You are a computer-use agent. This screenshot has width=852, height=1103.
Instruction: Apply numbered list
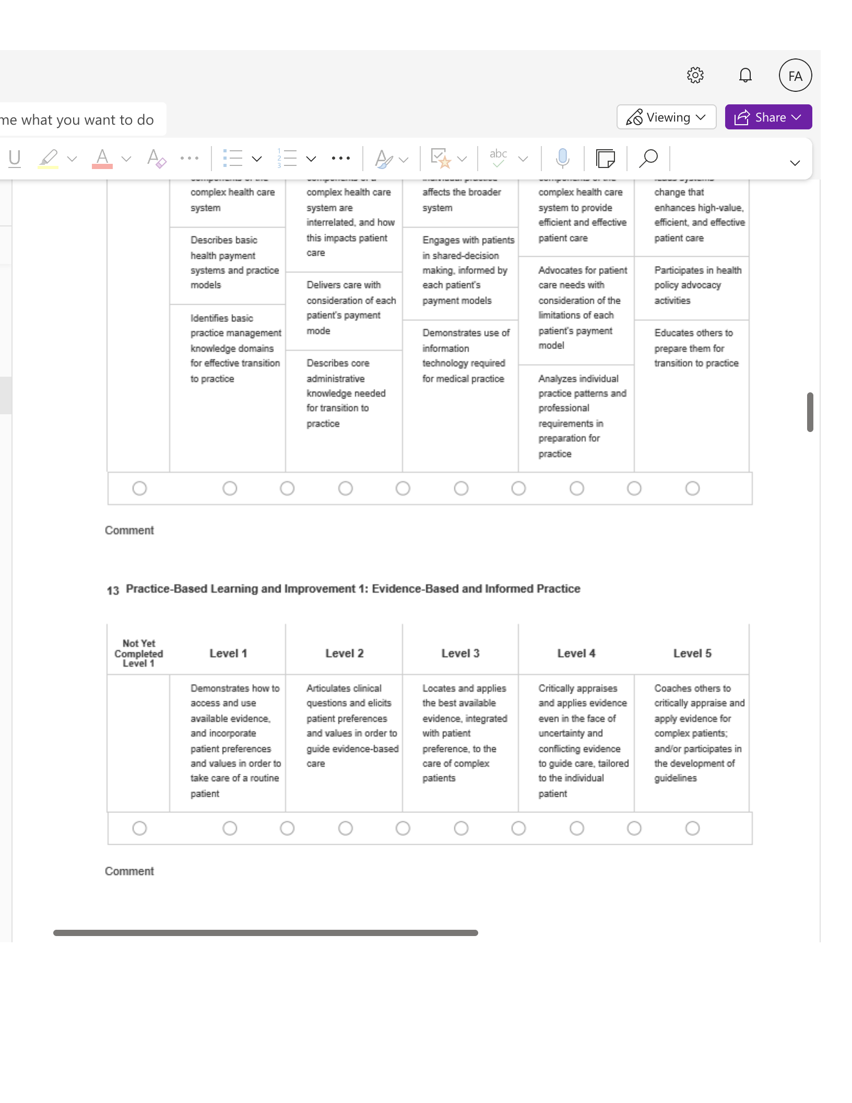(287, 158)
